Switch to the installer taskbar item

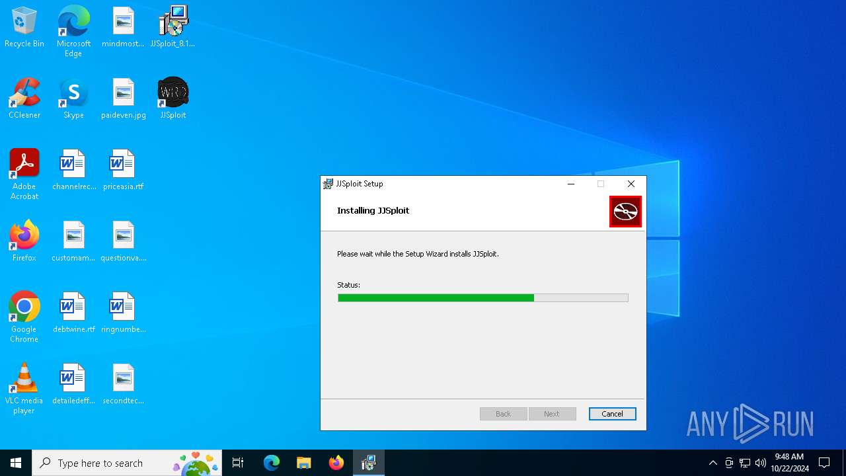pyautogui.click(x=369, y=463)
